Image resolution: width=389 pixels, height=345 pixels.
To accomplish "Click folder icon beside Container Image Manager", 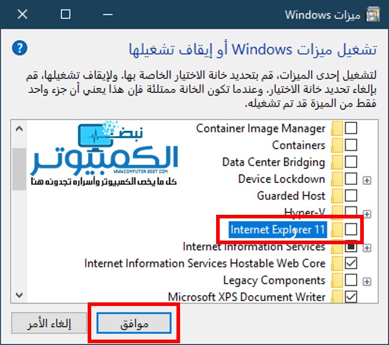I will point(337,128).
